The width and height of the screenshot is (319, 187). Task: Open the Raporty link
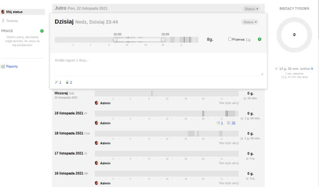click(x=12, y=67)
